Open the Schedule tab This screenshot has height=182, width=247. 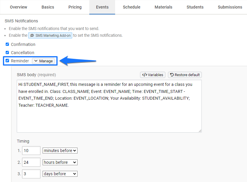pyautogui.click(x=132, y=7)
